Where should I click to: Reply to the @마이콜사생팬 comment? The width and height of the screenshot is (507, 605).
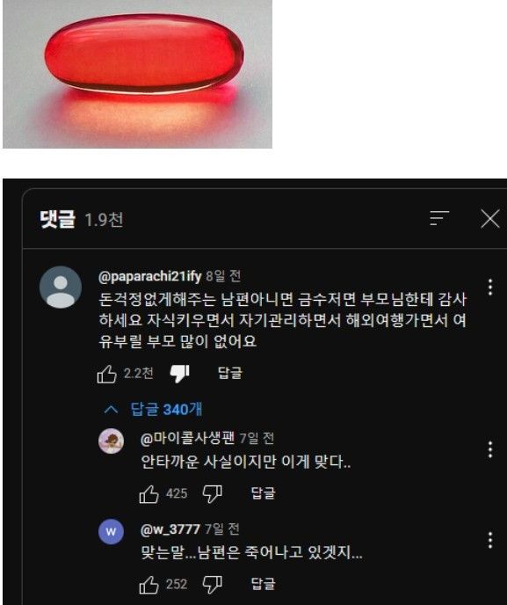263,493
